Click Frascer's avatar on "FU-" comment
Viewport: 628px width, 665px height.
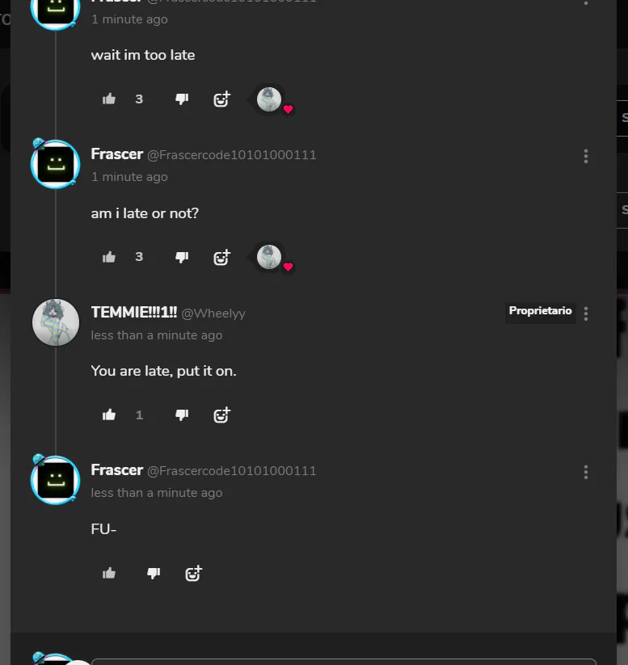56,480
